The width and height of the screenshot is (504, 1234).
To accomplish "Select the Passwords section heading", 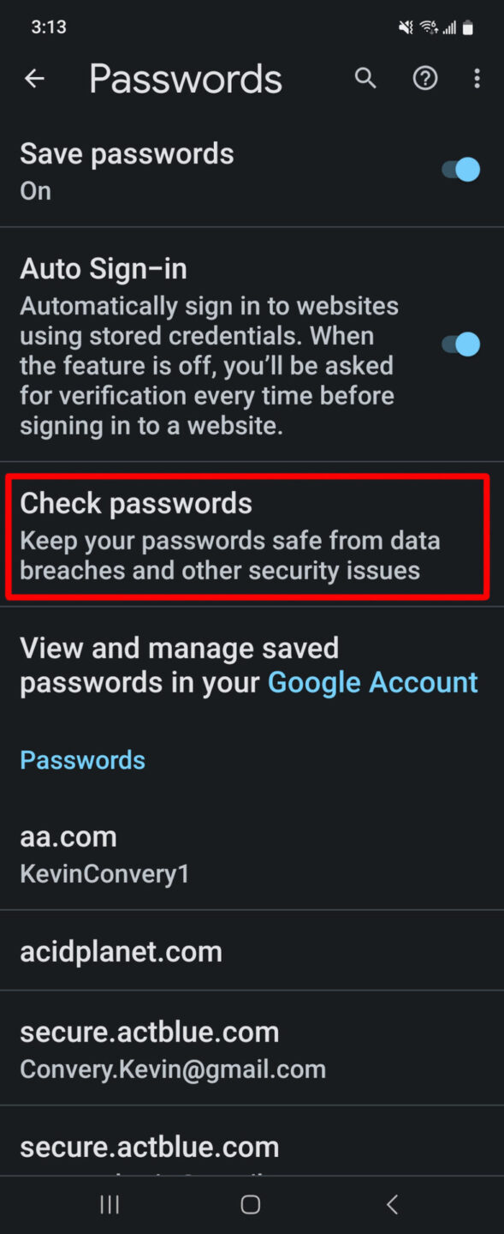I will point(82,759).
